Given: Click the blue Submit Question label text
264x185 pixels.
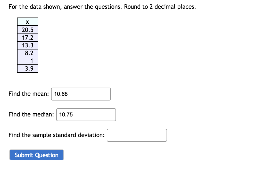Looking at the screenshot, I should [x=36, y=155].
